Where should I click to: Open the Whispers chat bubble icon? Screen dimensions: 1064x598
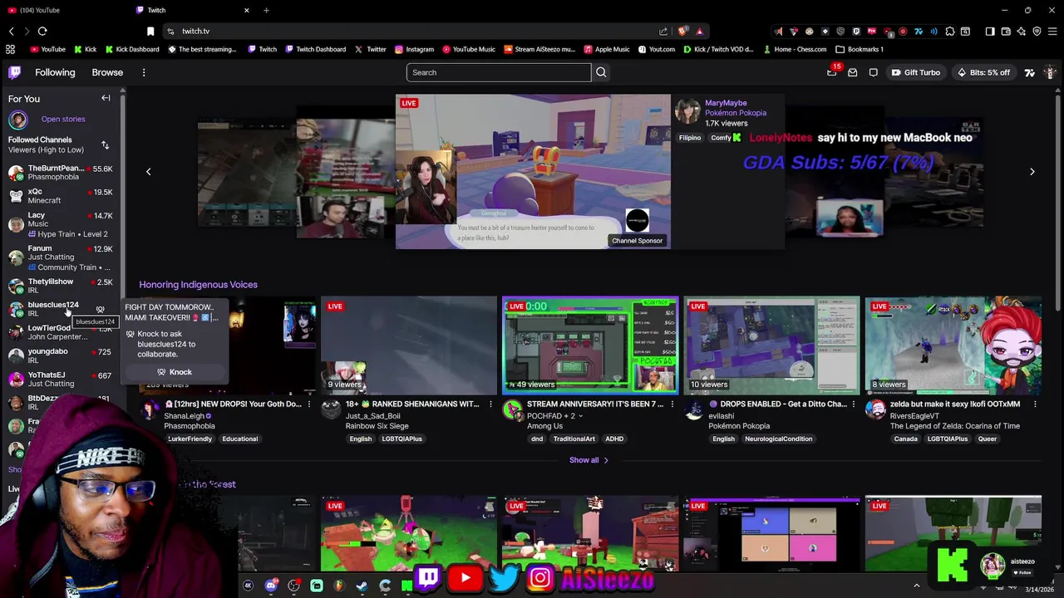(x=873, y=72)
